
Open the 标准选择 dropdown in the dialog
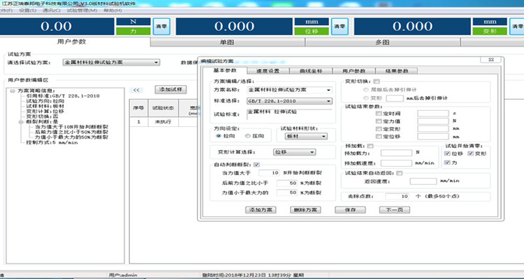point(328,101)
